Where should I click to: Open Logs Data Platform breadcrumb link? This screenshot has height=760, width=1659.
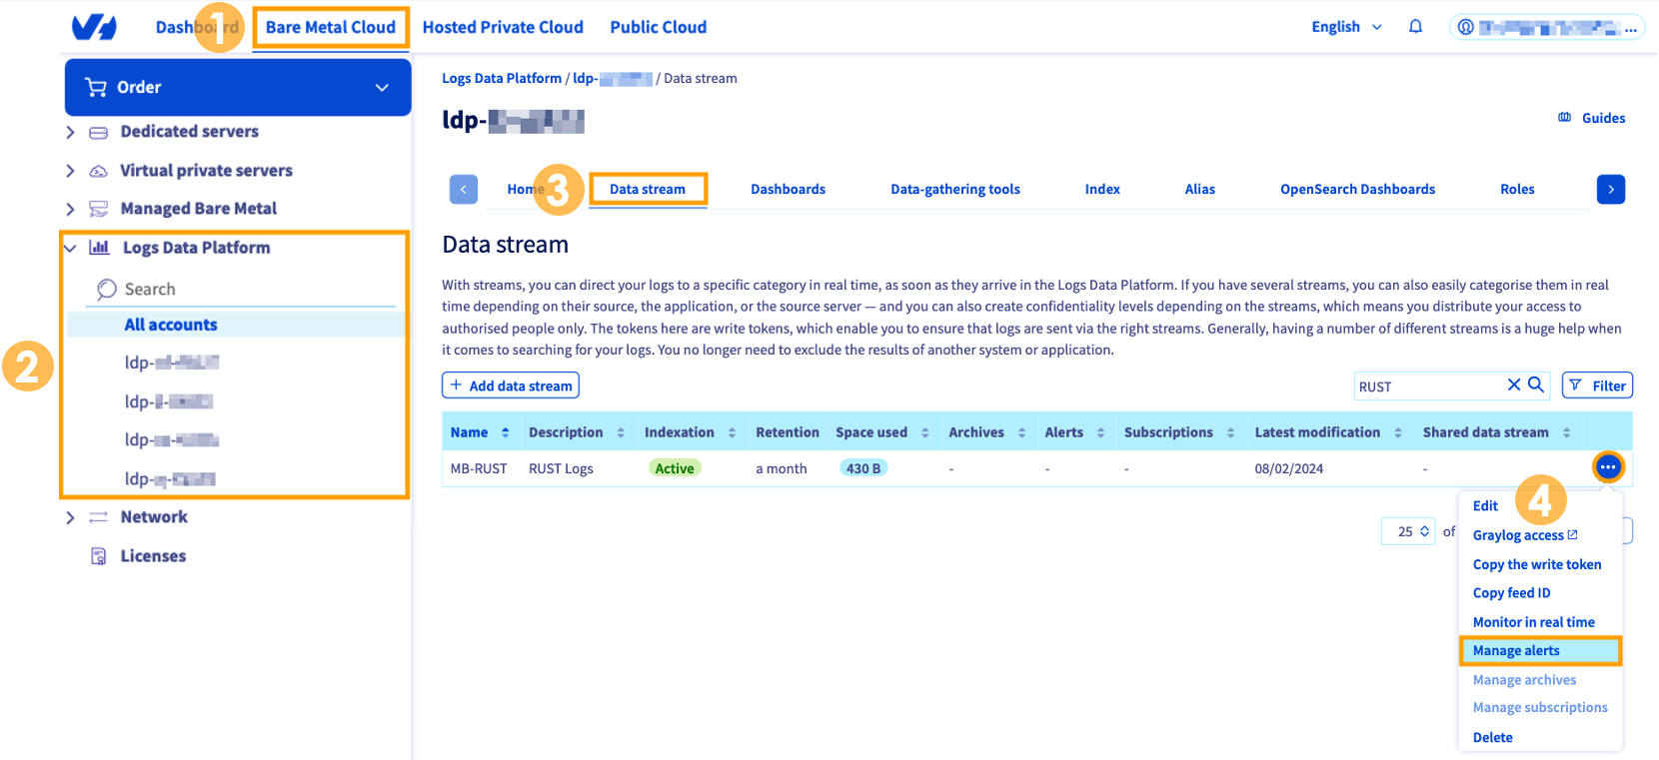(502, 78)
